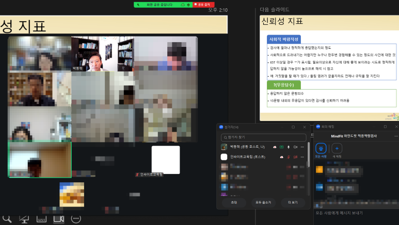Click the phone icon in green sharing bar
This screenshot has width=399, height=225.
(x=138, y=5)
